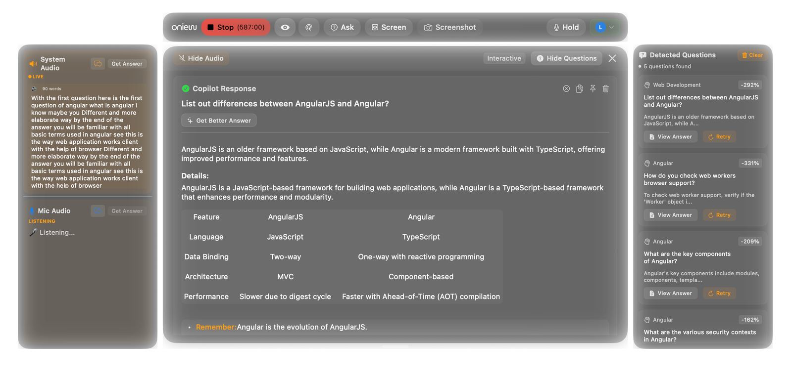Click Get Answer for Mic Audio
Image resolution: width=792 pixels, height=378 pixels.
(x=127, y=211)
